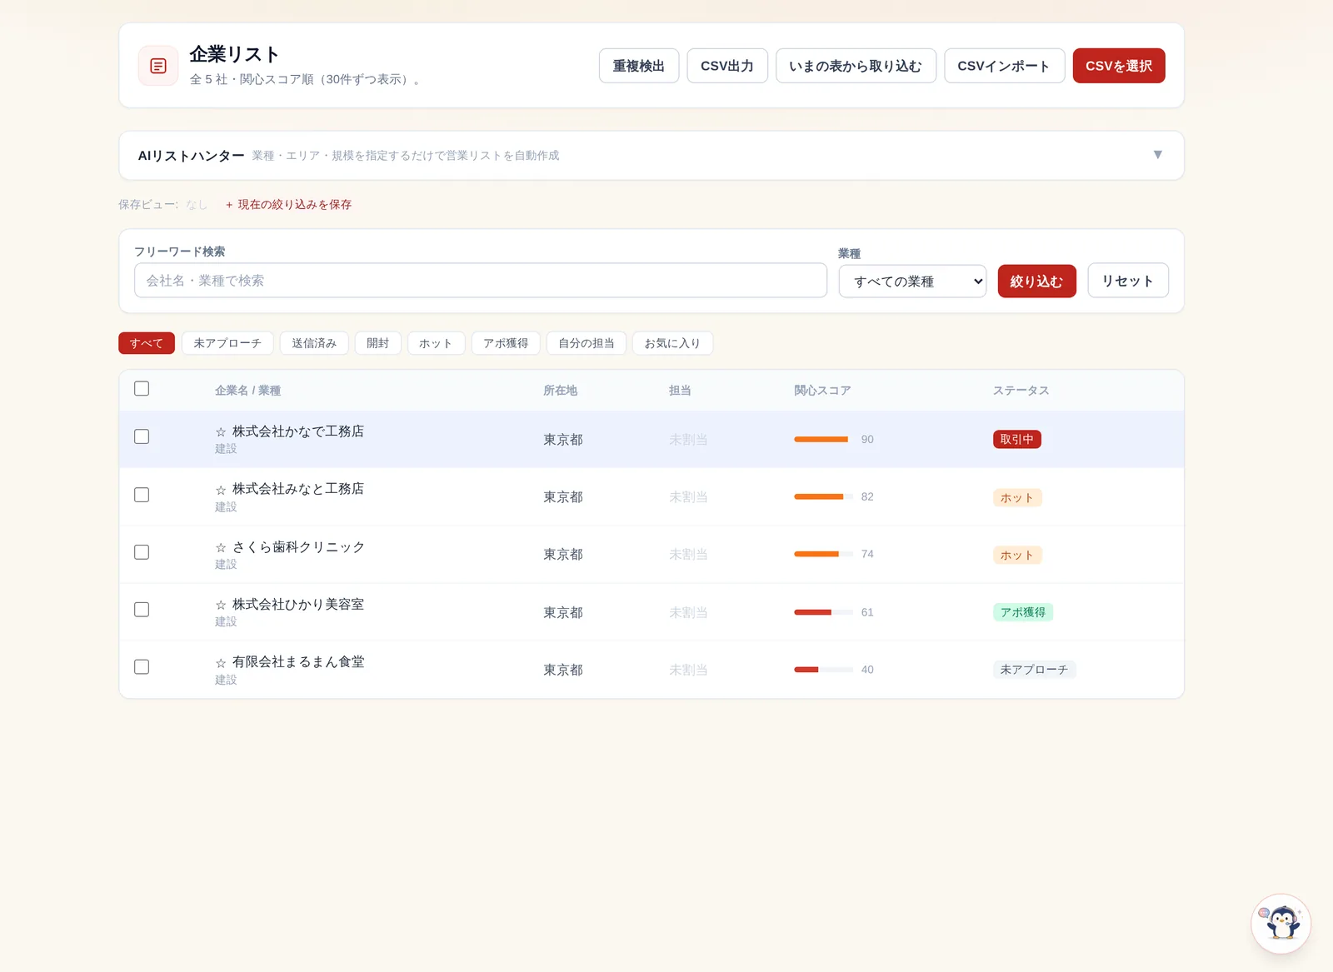Toggle the select-all checkbox in table header

[x=142, y=388]
